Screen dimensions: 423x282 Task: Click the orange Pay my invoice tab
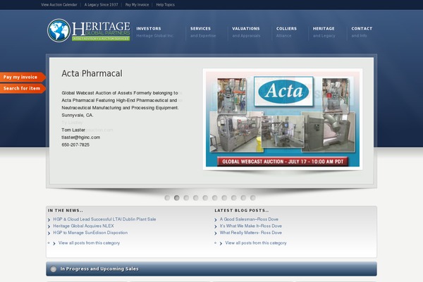[x=23, y=77]
